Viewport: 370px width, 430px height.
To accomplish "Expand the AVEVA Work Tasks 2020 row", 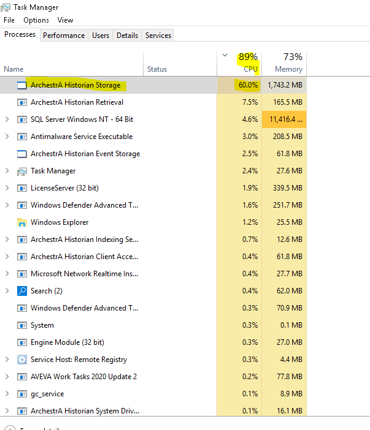I will [7, 377].
